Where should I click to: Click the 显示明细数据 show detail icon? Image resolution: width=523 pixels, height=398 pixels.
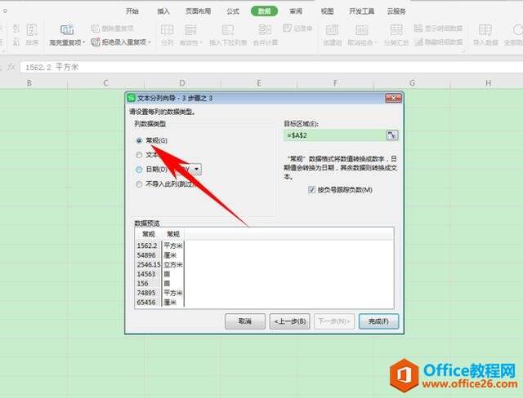tap(418, 29)
